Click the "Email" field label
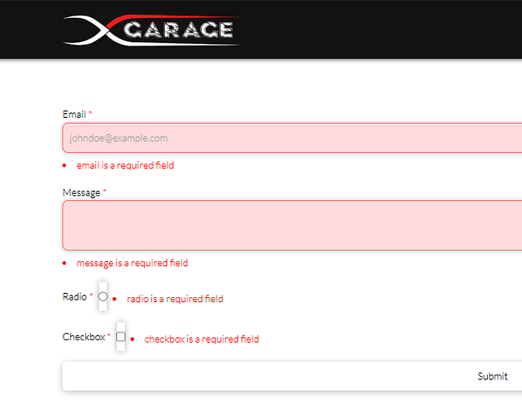Viewport: 522px width, 407px height. click(x=74, y=115)
